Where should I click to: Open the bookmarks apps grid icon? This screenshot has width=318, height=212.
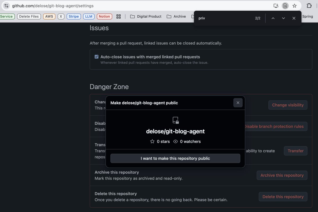point(118,16)
